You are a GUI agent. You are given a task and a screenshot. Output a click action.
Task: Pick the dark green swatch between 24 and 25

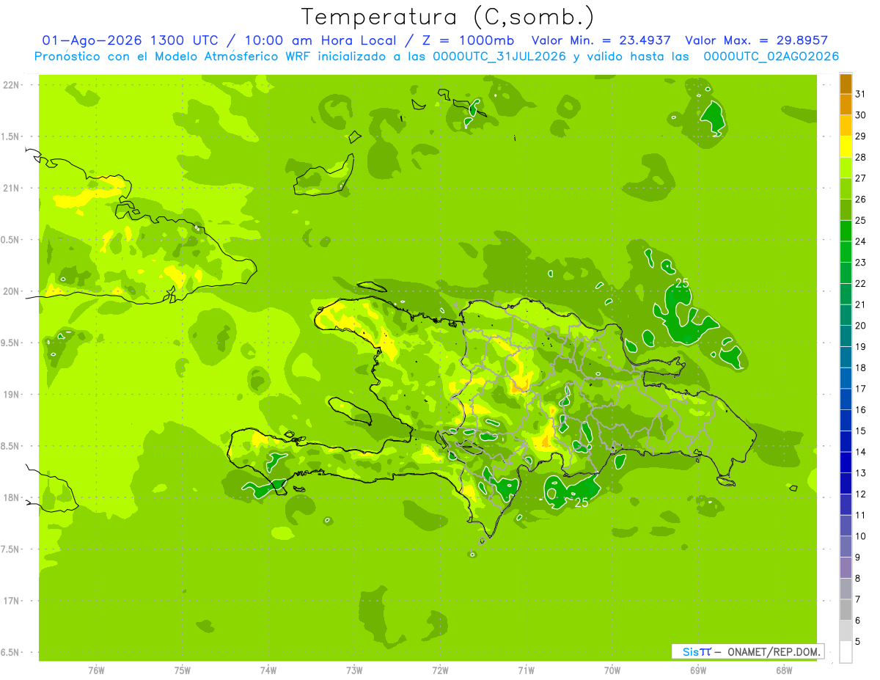846,230
